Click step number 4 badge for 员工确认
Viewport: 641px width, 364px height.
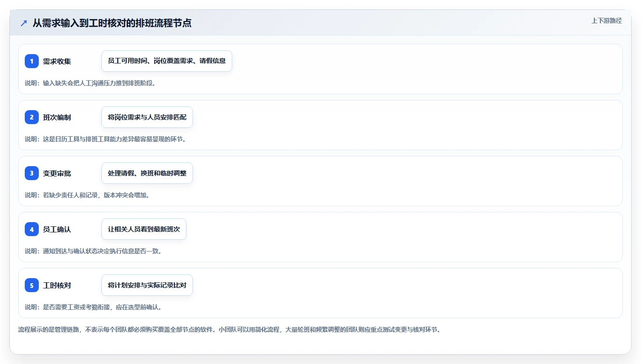pos(32,229)
